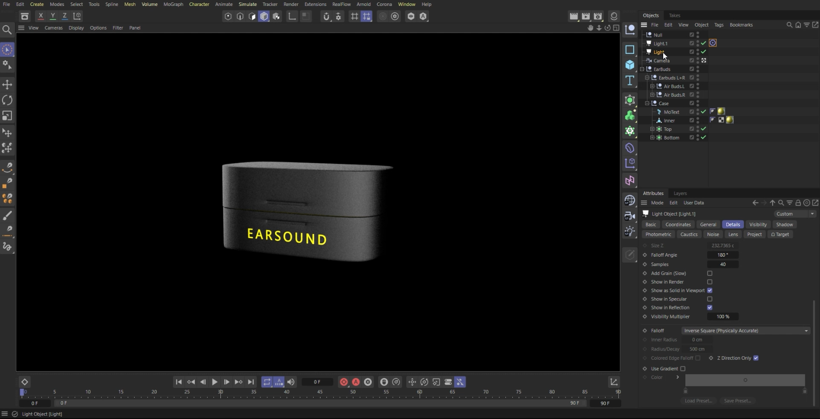Image resolution: width=820 pixels, height=419 pixels.
Task: Switch to the Takes tab
Action: pyautogui.click(x=675, y=15)
